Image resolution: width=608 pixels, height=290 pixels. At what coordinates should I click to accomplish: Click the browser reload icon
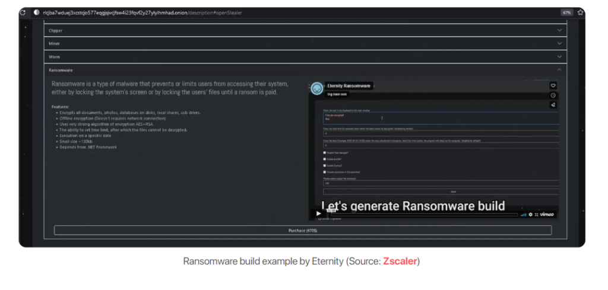(x=23, y=13)
